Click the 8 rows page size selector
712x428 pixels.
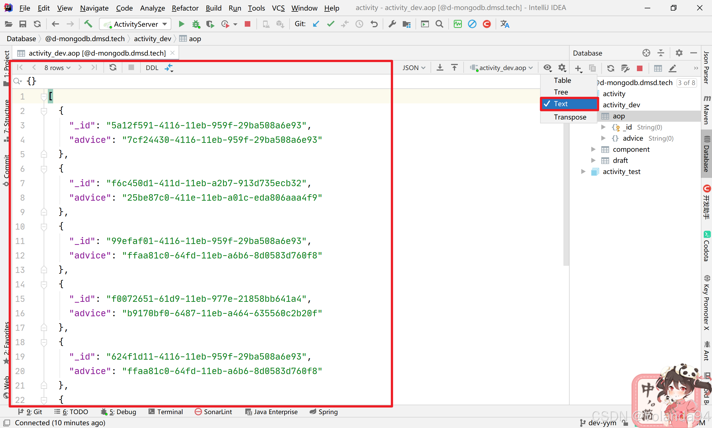[x=57, y=68]
